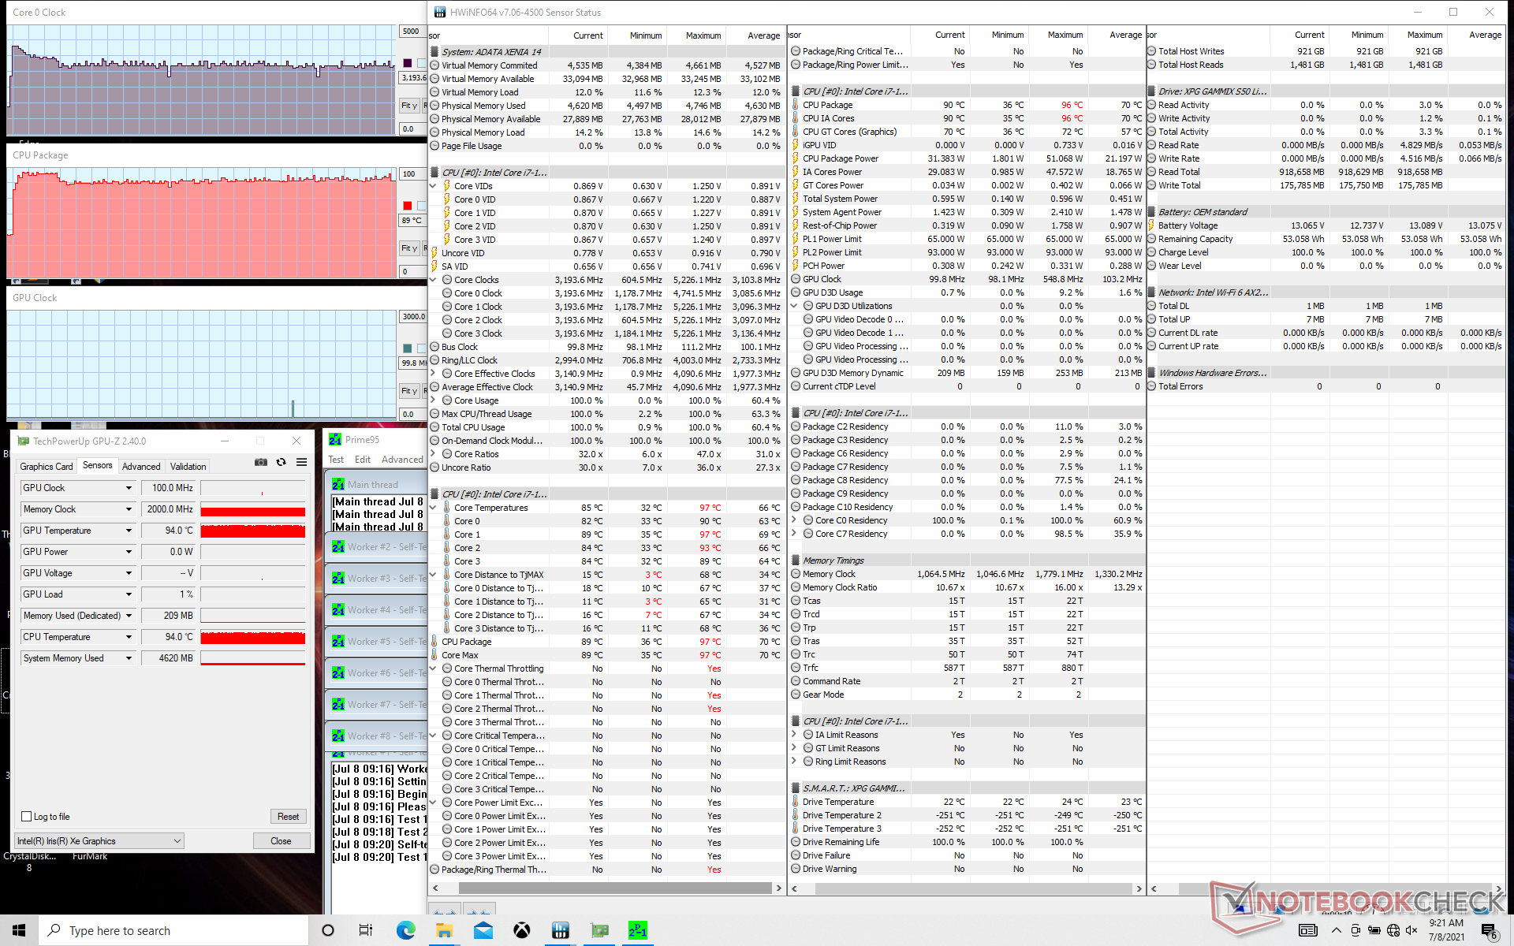Click the teal color swatch on GPU Clock graph
Viewport: 1514px width, 946px height.
coord(407,348)
